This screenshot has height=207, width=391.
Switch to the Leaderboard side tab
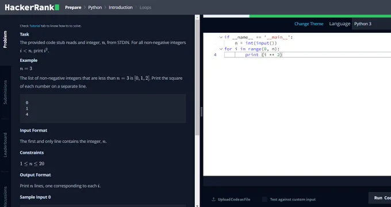[x=5, y=145]
